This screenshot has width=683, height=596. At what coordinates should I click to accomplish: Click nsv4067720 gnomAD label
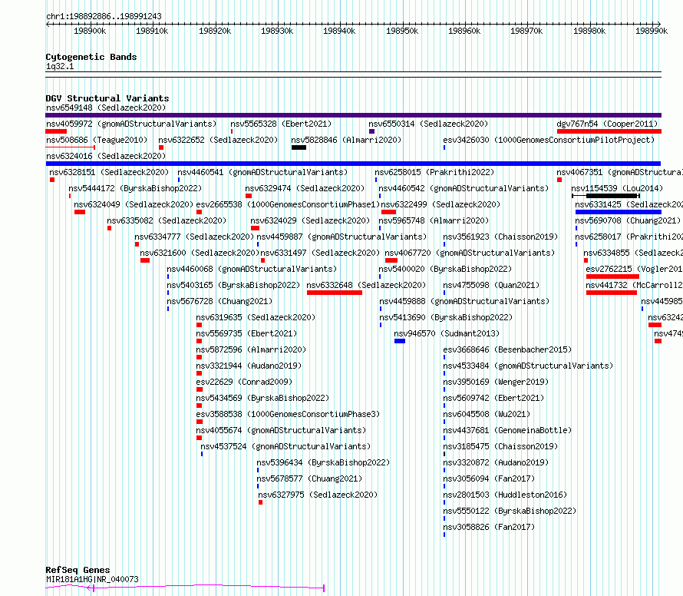[x=470, y=253]
